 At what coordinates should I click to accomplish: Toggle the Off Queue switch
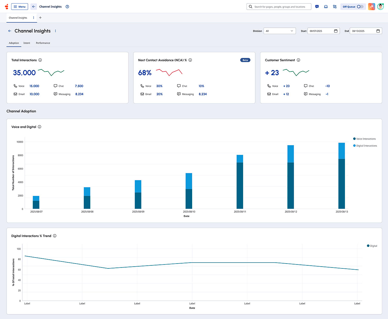360,7
